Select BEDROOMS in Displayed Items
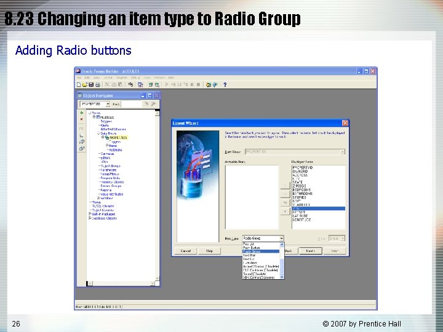 [x=301, y=190]
